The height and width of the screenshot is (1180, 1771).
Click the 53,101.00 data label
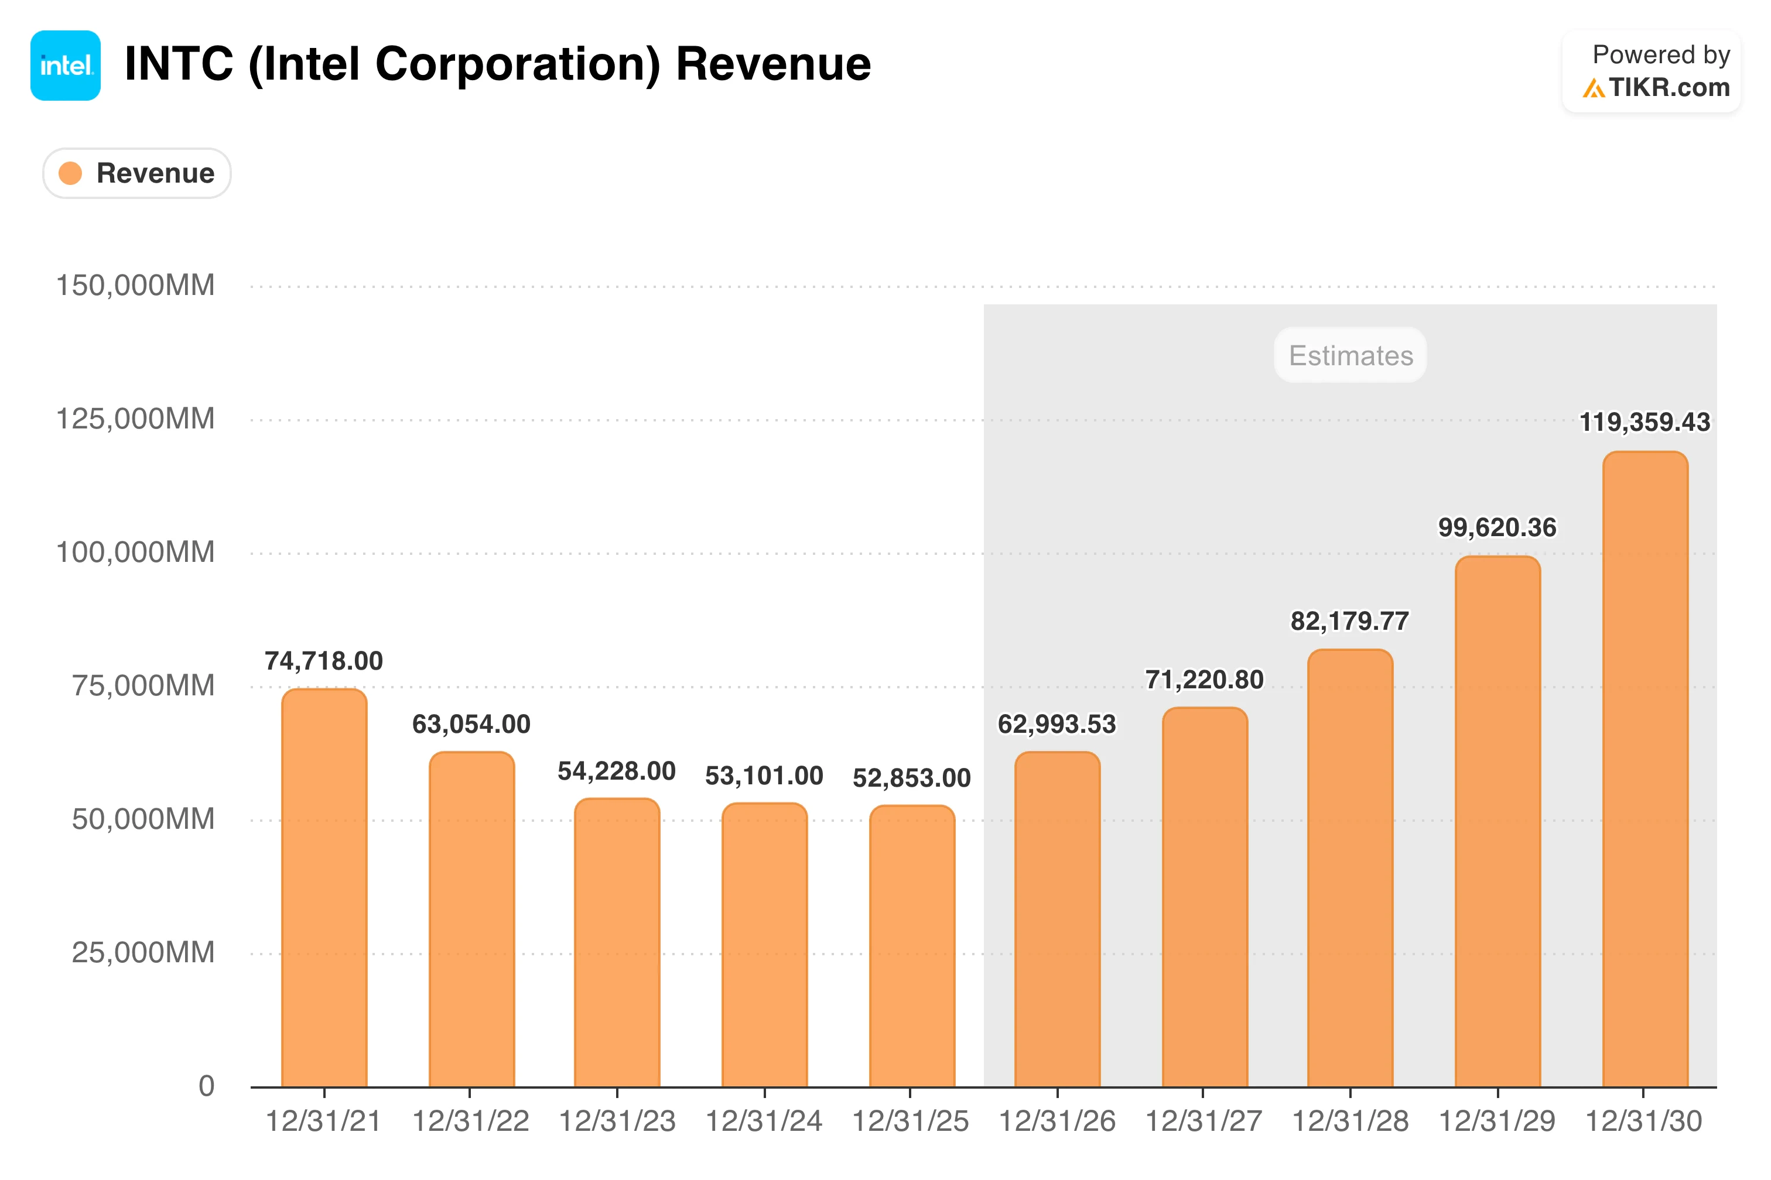pos(764,775)
